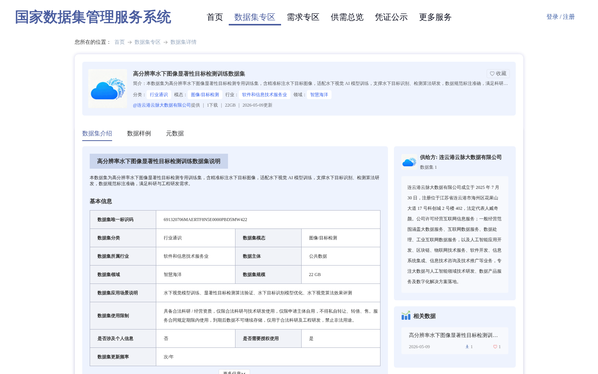This screenshot has height=374, width=598.
Task: Open @连云港云脉大数据有限公司 provider link
Action: click(x=162, y=105)
